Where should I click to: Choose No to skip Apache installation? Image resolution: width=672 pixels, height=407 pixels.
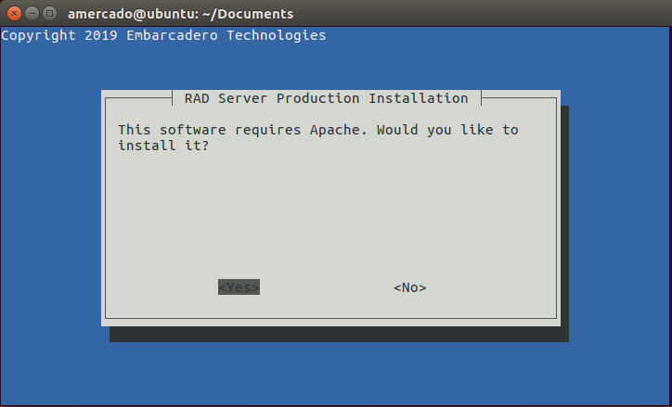(410, 287)
